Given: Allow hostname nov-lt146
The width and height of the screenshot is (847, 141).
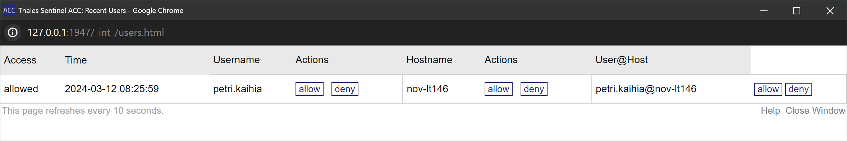Looking at the screenshot, I should 498,89.
